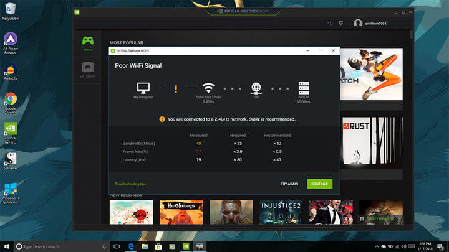This screenshot has height=252, width=449.
Task: Open Google Chrome desktop shortcut
Action: [11, 103]
